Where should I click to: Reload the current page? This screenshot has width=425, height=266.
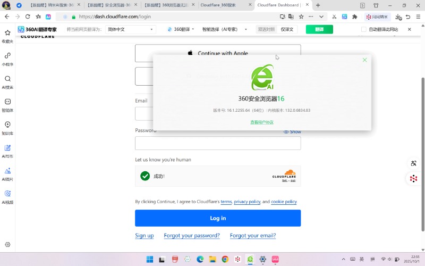pyautogui.click(x=28, y=16)
